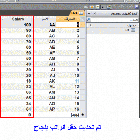This screenshot has height=140, width=140.
Task: Collapse navigation pane with double-chevron button
Action: coord(89,14)
